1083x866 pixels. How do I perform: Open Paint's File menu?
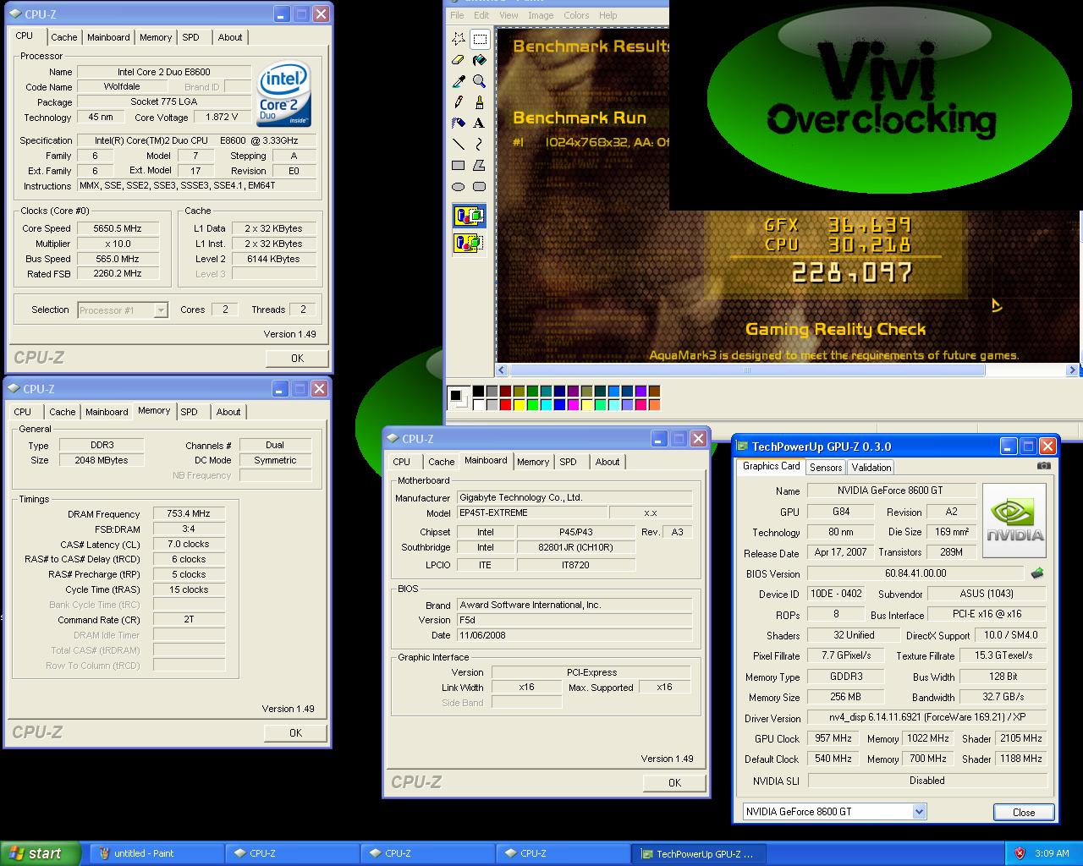pyautogui.click(x=457, y=15)
